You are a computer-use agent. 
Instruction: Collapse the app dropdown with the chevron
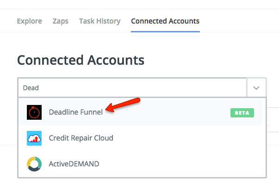[256, 88]
